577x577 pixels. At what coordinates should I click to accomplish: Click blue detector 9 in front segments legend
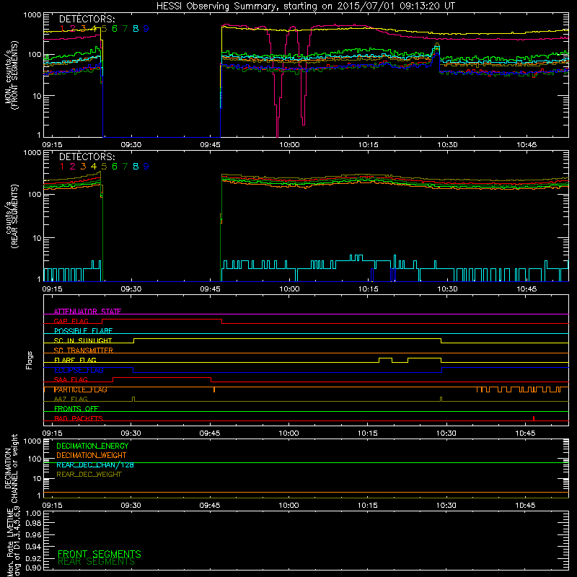146,28
